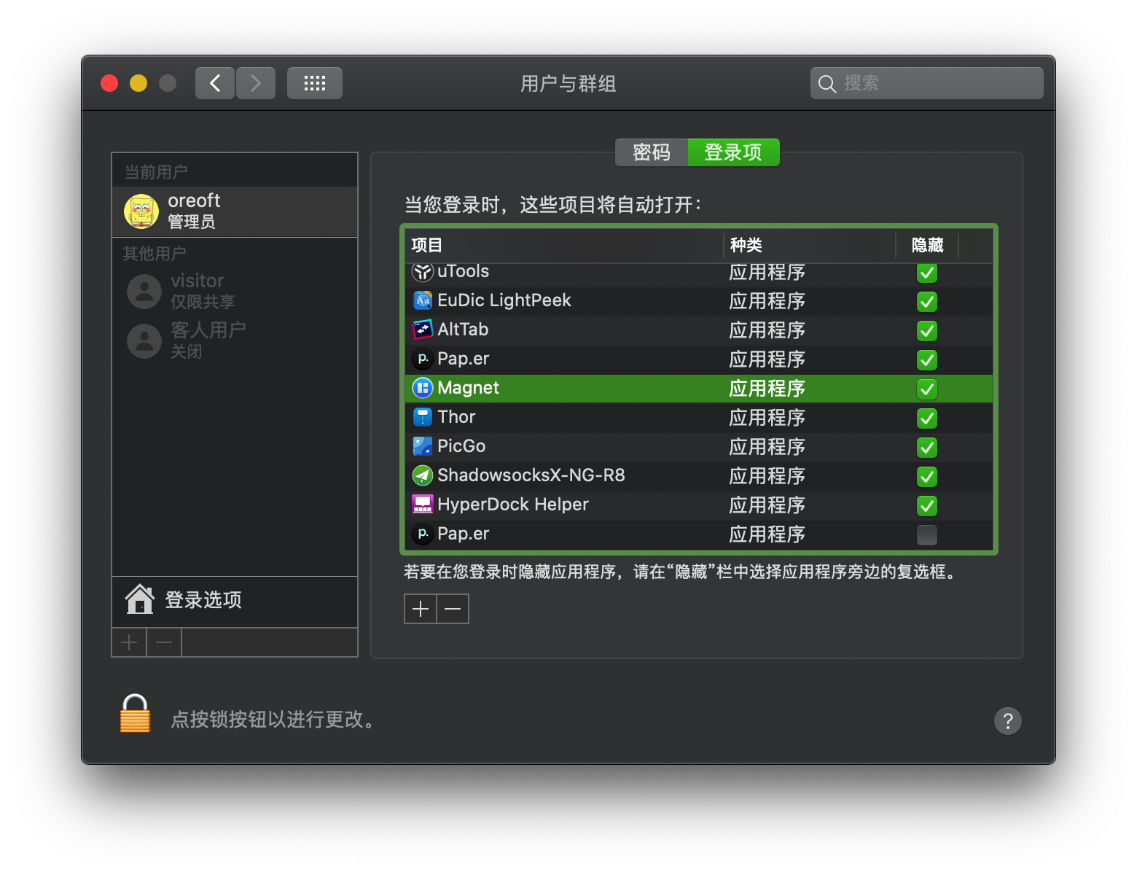The height and width of the screenshot is (872, 1137).
Task: Toggle hide checkbox for Magnet
Action: 927,389
